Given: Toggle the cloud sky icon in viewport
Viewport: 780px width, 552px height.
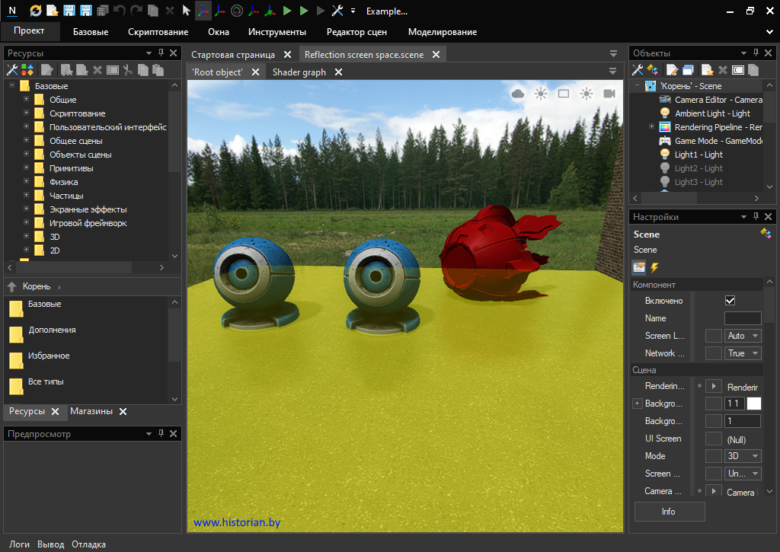Looking at the screenshot, I should (x=518, y=94).
